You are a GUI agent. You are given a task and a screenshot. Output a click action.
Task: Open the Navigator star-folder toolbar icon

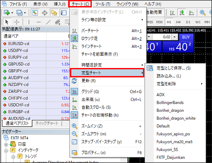[x=54, y=13]
